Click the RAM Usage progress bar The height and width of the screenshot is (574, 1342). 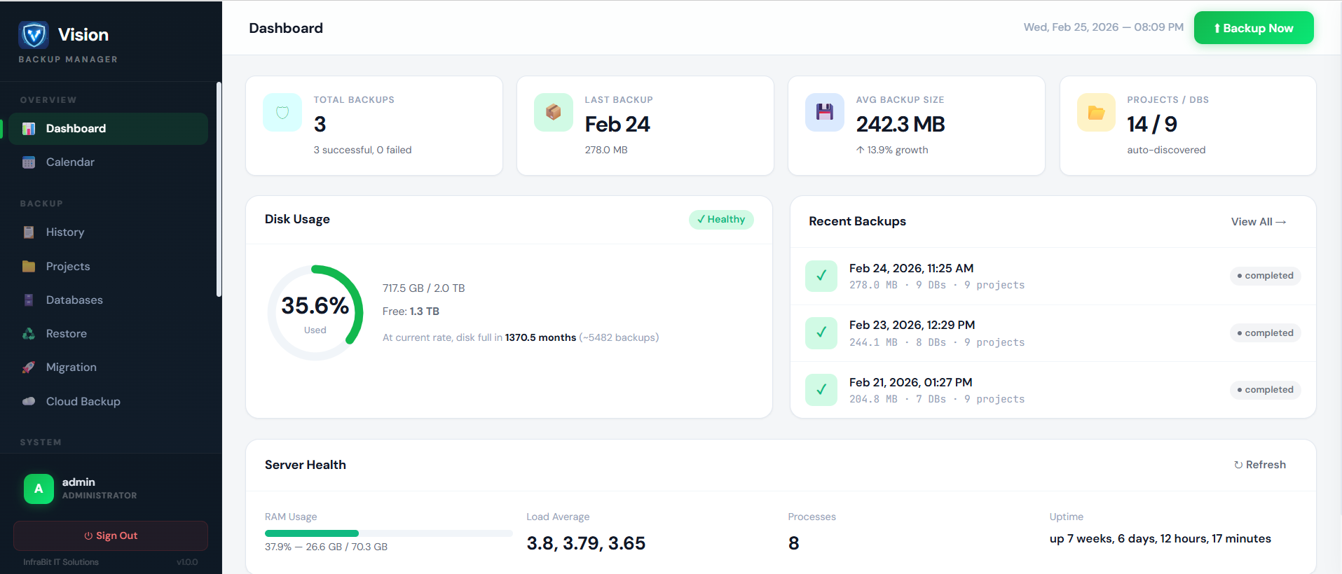(x=389, y=533)
